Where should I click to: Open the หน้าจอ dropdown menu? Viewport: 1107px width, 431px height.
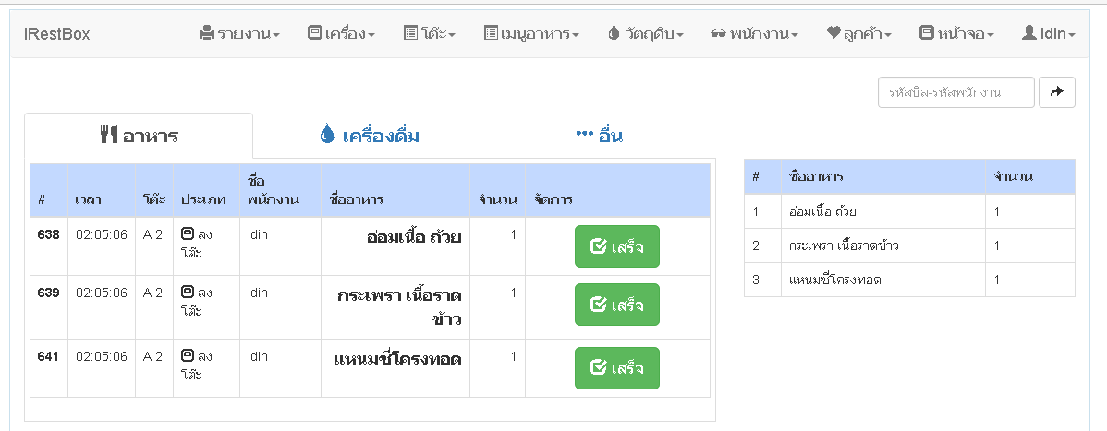[957, 33]
